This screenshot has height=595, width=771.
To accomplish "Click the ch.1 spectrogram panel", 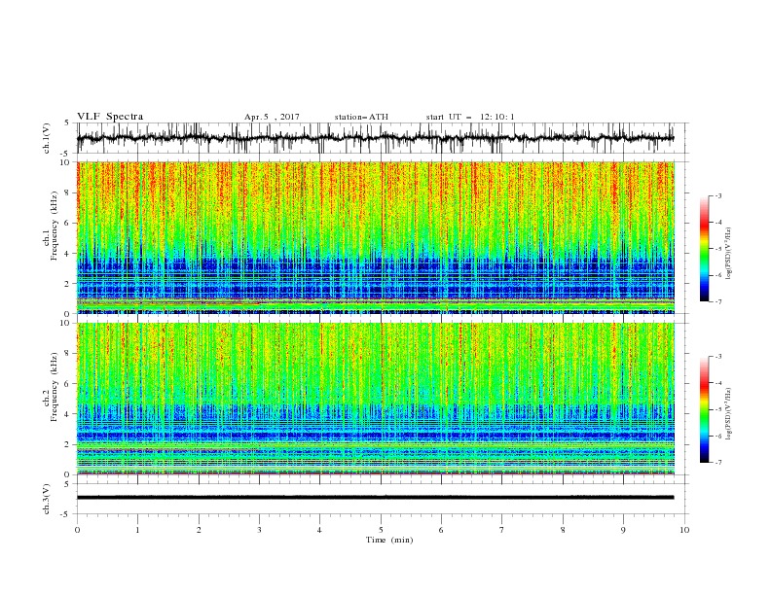I will point(375,237).
